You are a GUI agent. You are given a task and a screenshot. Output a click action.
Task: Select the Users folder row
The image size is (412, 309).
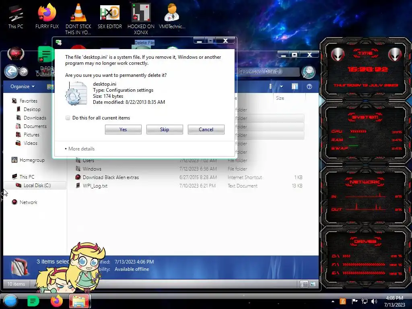(189, 160)
